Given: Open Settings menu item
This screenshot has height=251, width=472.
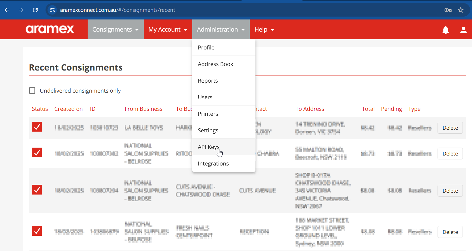Looking at the screenshot, I should (224, 130).
